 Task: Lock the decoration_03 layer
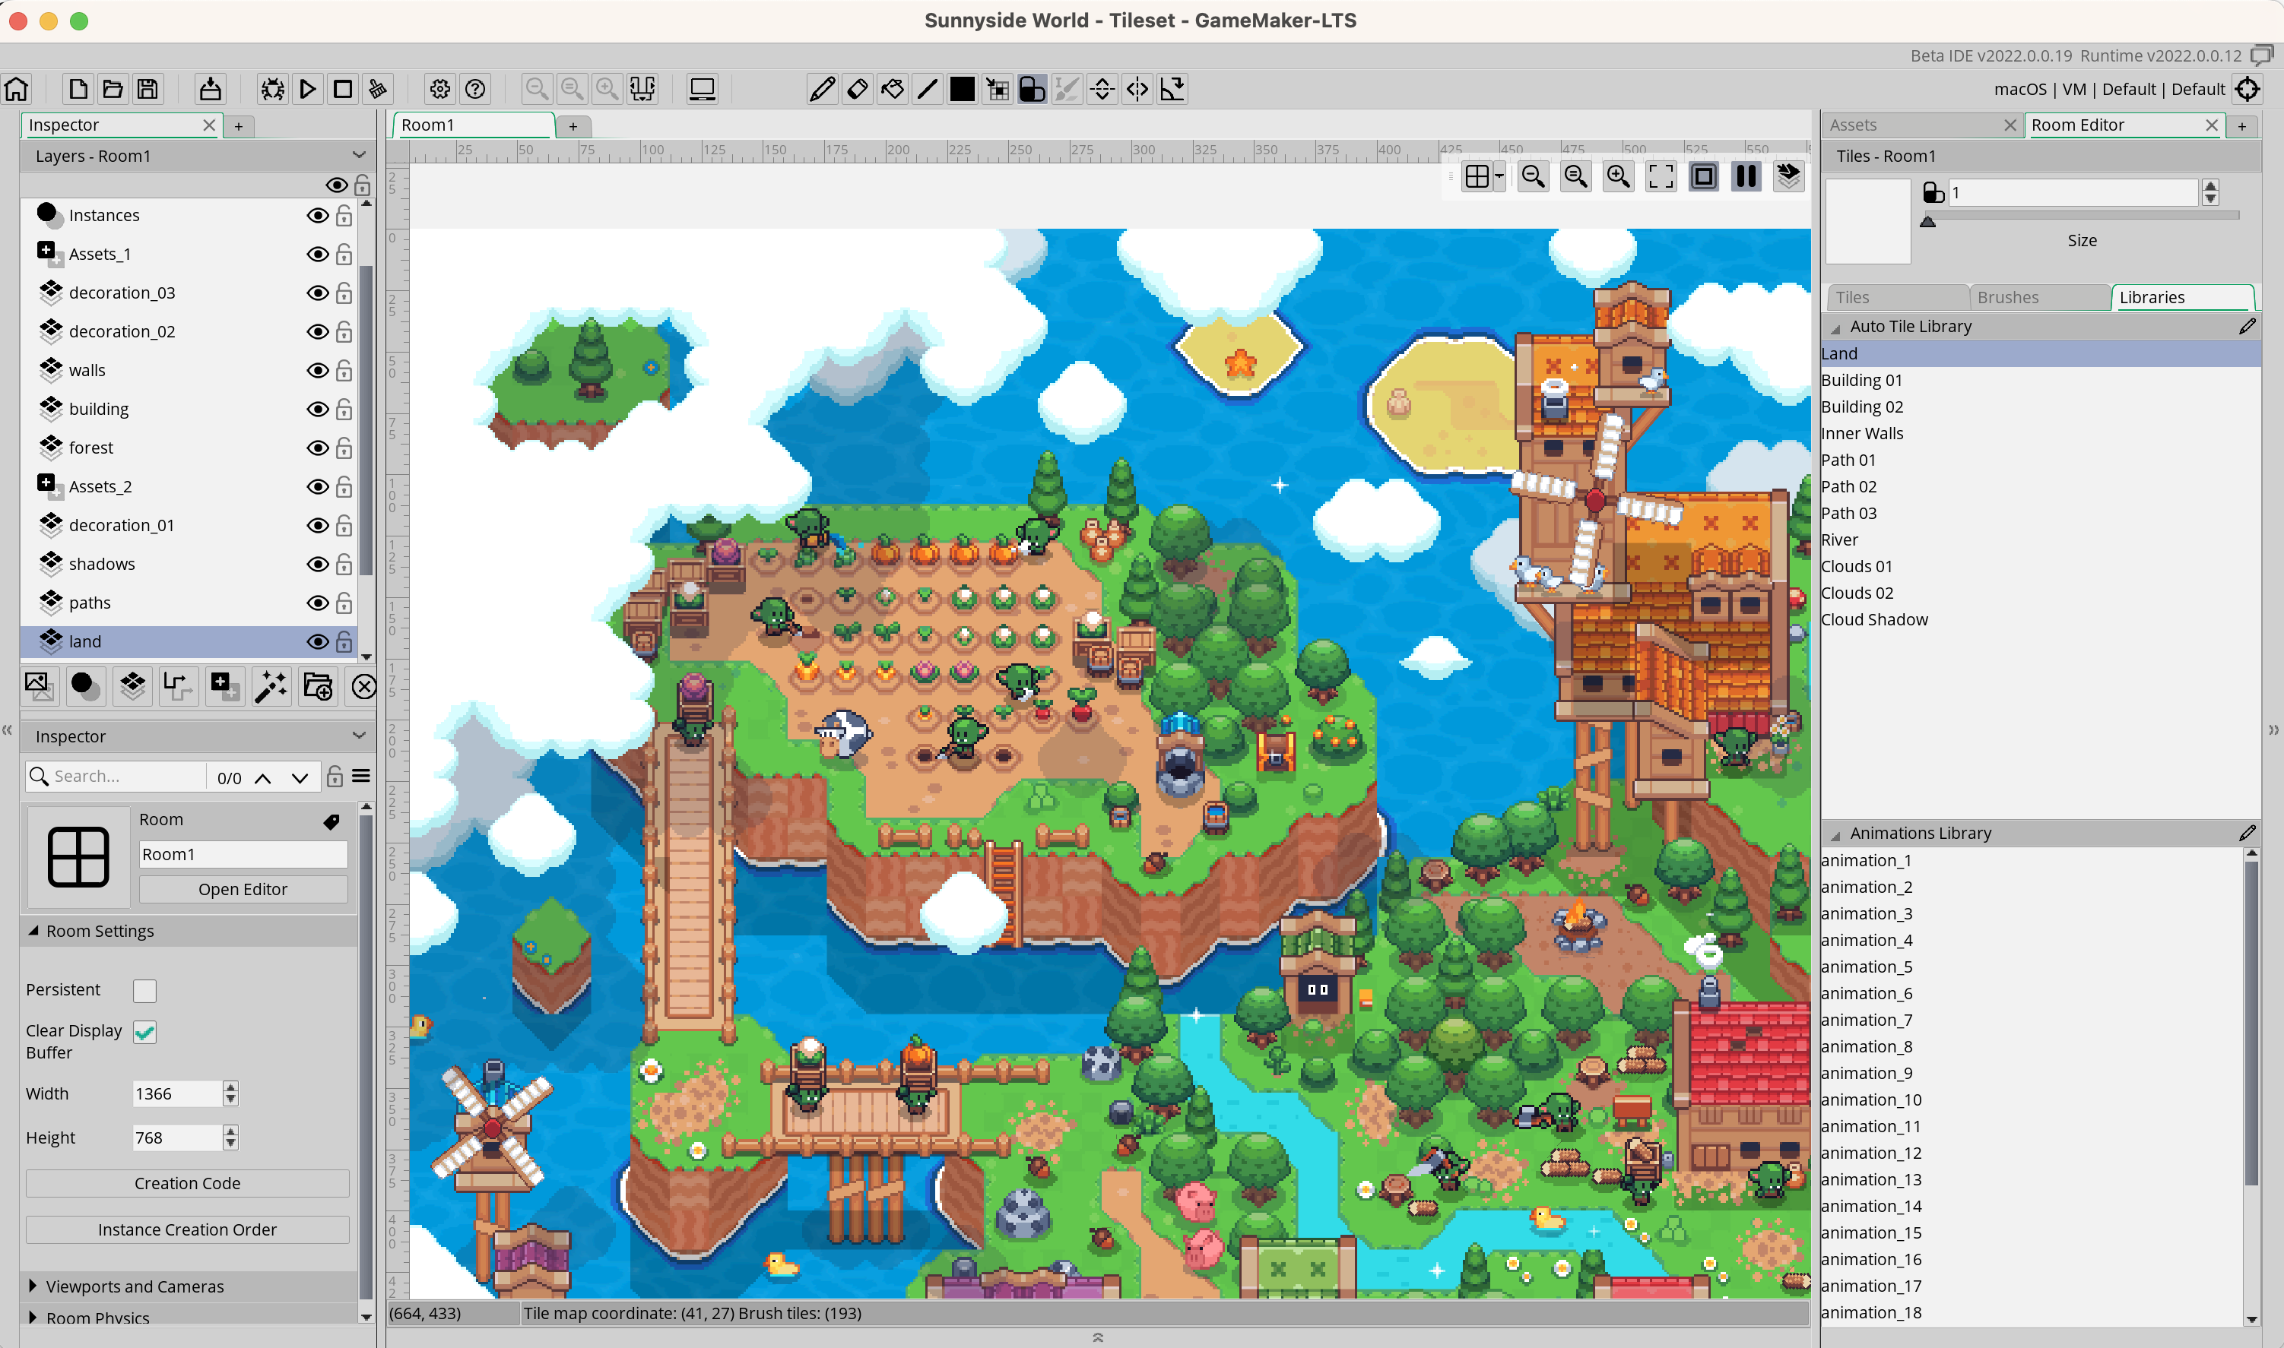coord(344,293)
